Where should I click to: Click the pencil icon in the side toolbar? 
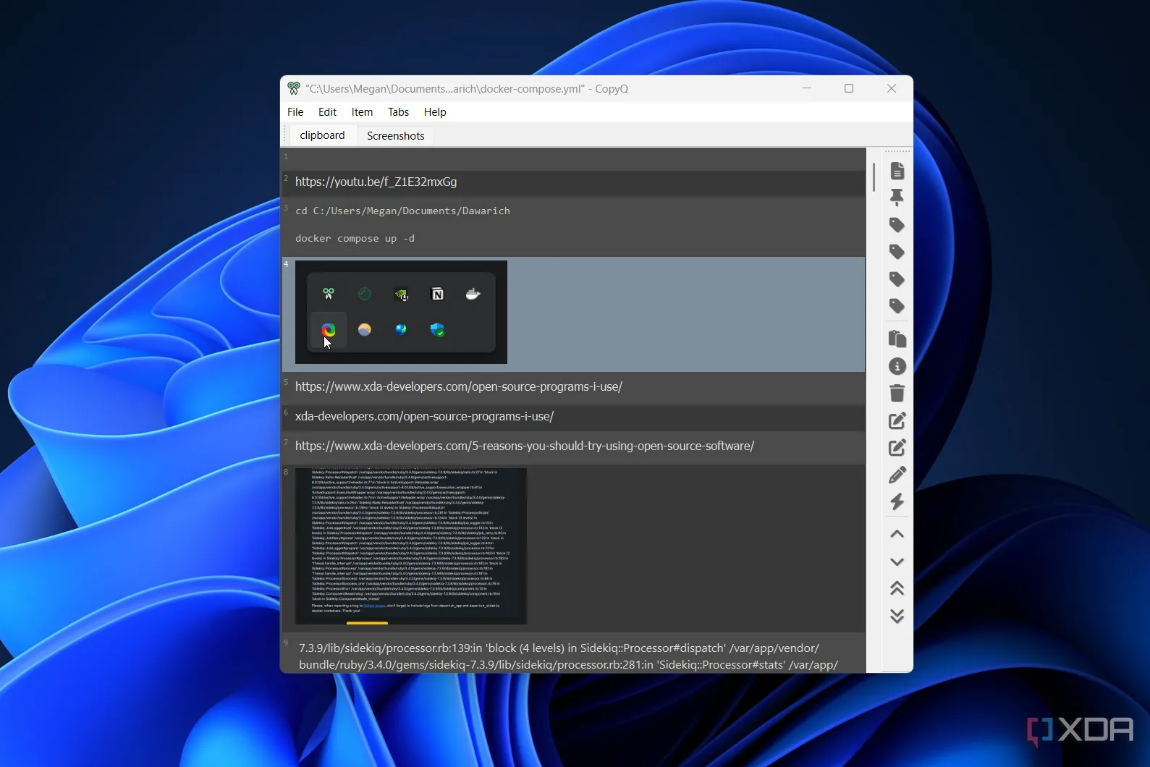point(897,475)
